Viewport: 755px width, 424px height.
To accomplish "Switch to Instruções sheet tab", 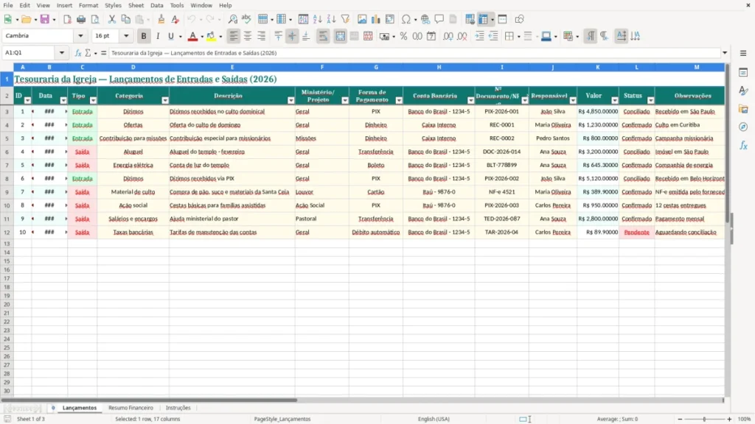I will 178,408.
